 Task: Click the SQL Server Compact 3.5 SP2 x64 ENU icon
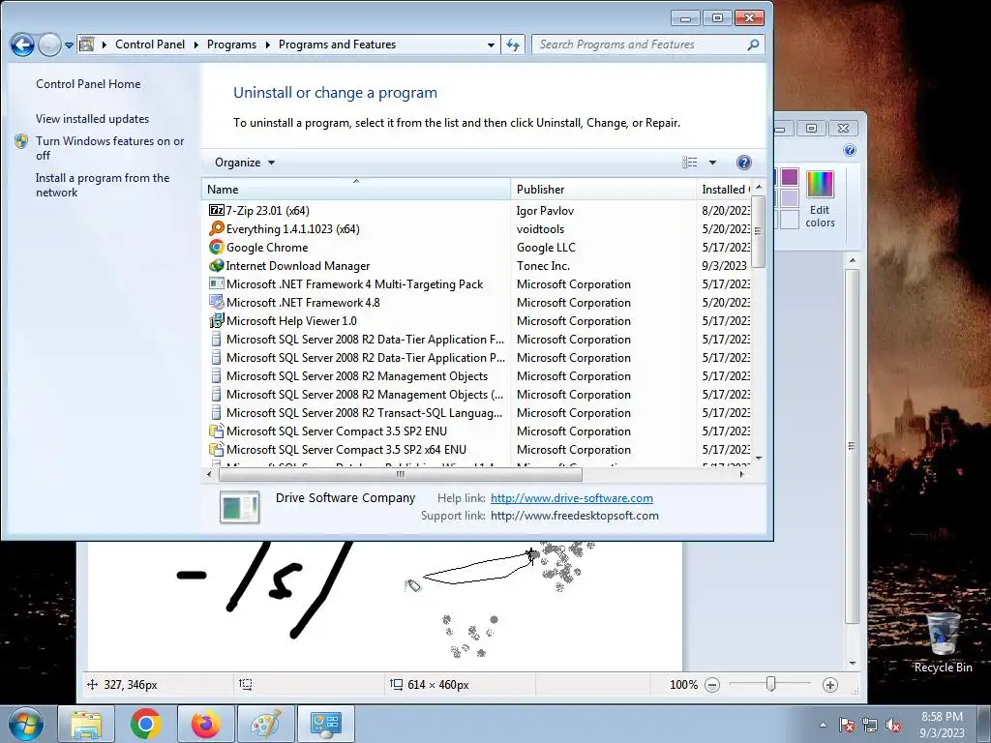pyautogui.click(x=216, y=449)
